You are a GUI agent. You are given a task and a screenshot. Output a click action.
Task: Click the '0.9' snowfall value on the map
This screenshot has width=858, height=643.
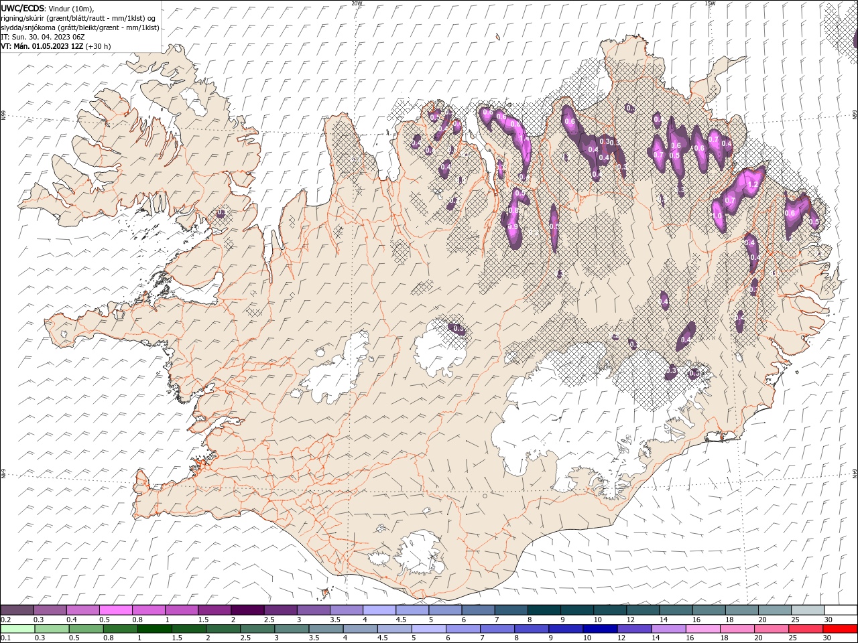tap(513, 227)
